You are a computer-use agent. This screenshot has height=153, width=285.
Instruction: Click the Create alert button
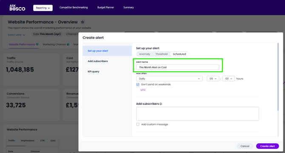click(x=268, y=146)
